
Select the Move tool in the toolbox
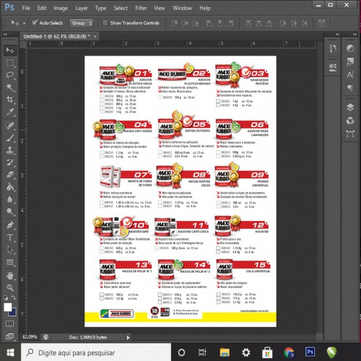10,50
